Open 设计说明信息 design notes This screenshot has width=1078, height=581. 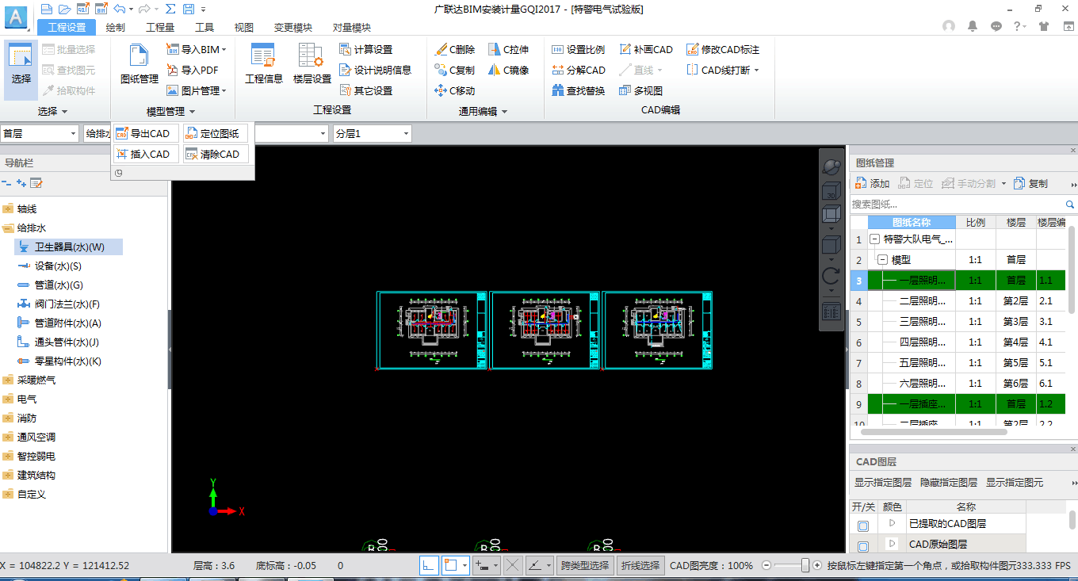(x=375, y=70)
